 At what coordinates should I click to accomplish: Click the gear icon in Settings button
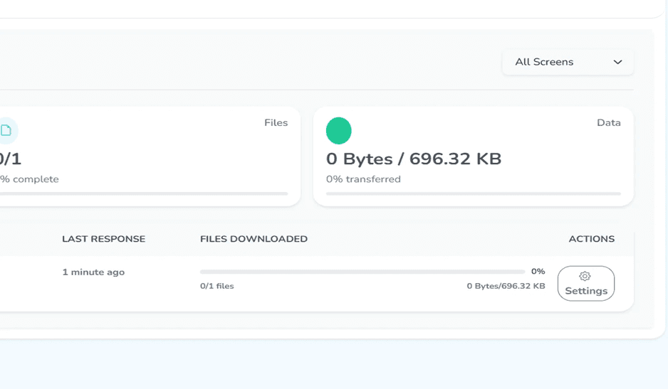585,276
